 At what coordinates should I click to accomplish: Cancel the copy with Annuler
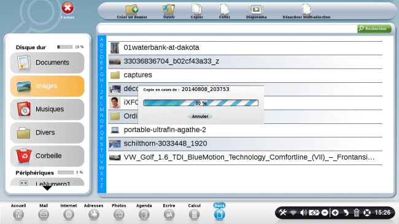pos(200,117)
